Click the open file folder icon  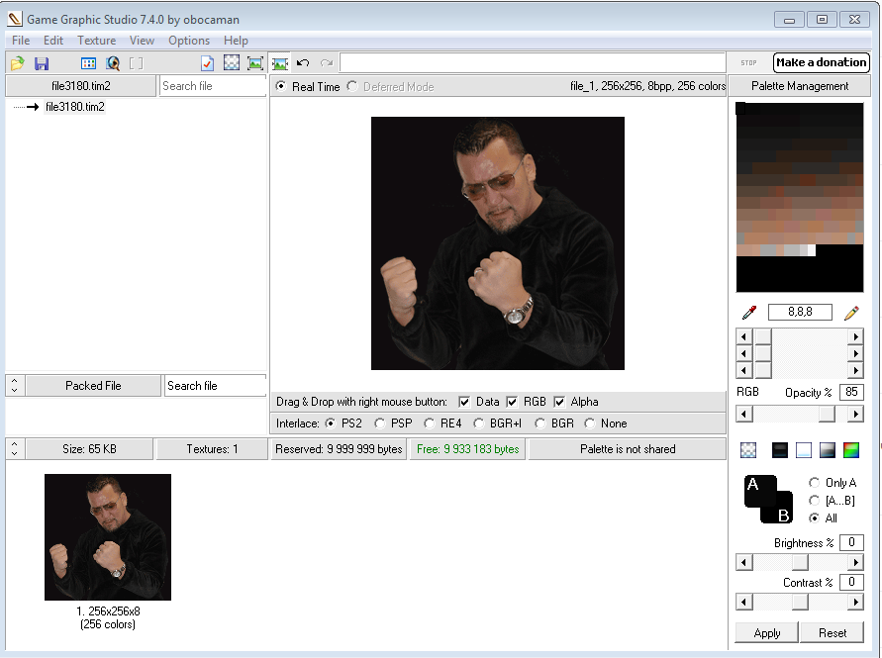pyautogui.click(x=18, y=63)
